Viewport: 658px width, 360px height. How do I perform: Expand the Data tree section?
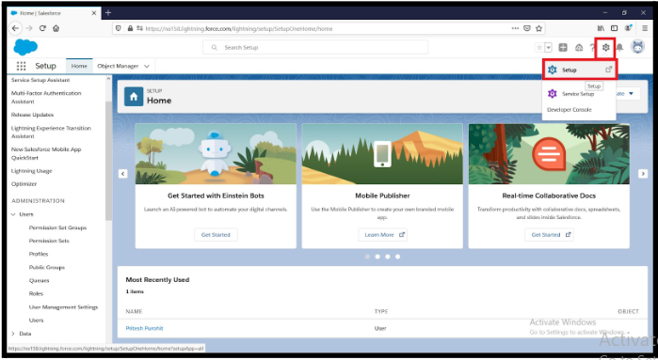(x=13, y=334)
